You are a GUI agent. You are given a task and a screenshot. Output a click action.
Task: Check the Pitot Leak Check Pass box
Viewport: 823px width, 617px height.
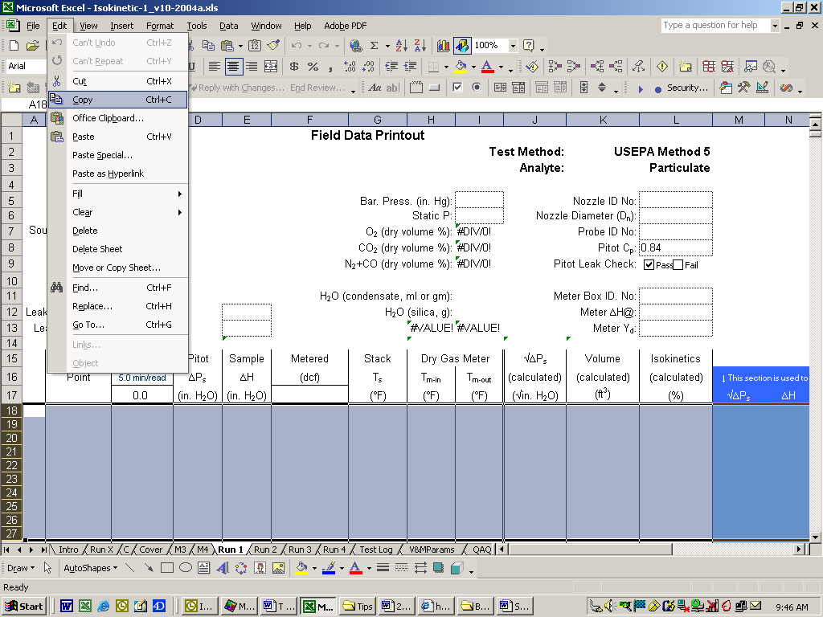(x=649, y=265)
